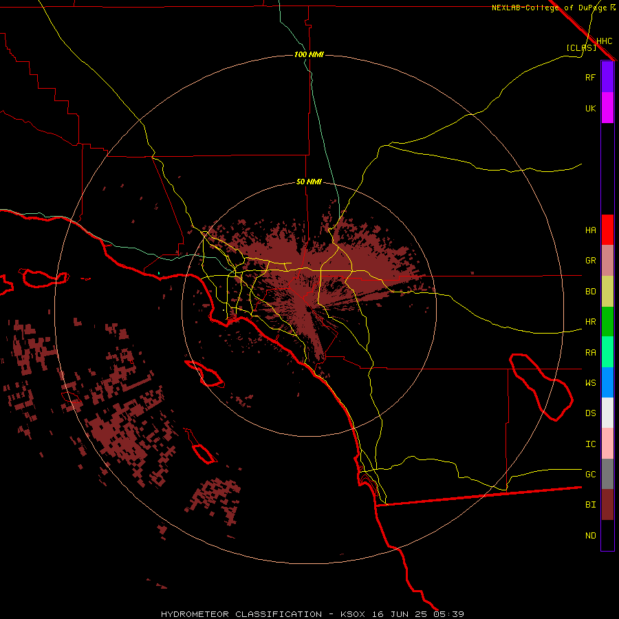Viewport: 619px width, 619px height.
Task: Click the UK magenta legend swatch
Action: click(x=607, y=108)
